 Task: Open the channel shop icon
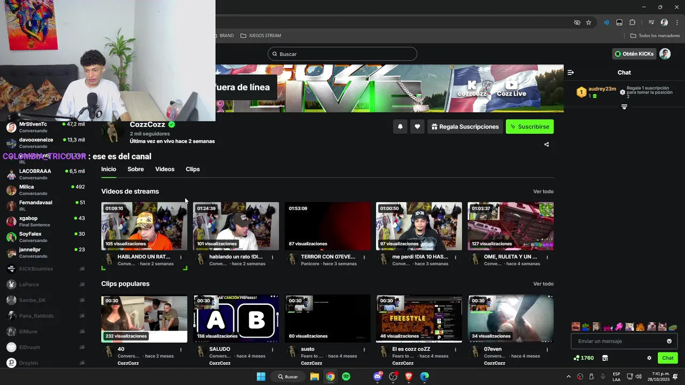coord(605,358)
